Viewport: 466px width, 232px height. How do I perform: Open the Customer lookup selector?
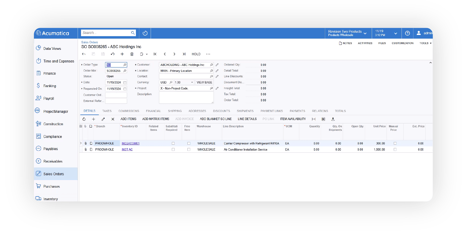tap(212, 65)
